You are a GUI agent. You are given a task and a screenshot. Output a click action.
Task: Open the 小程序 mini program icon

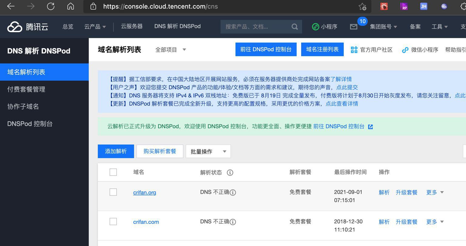315,27
